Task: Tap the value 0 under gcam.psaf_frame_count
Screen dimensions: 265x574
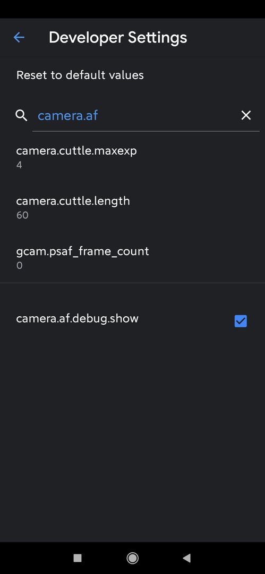Action: tap(20, 265)
